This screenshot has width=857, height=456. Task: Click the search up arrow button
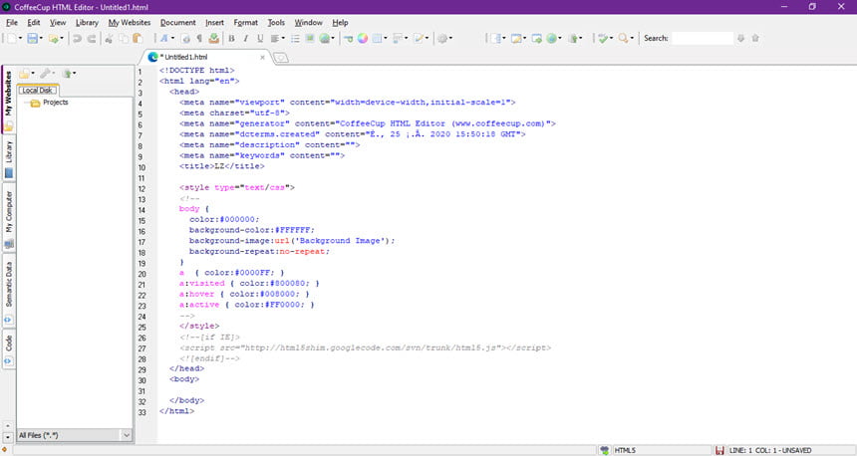pos(755,38)
